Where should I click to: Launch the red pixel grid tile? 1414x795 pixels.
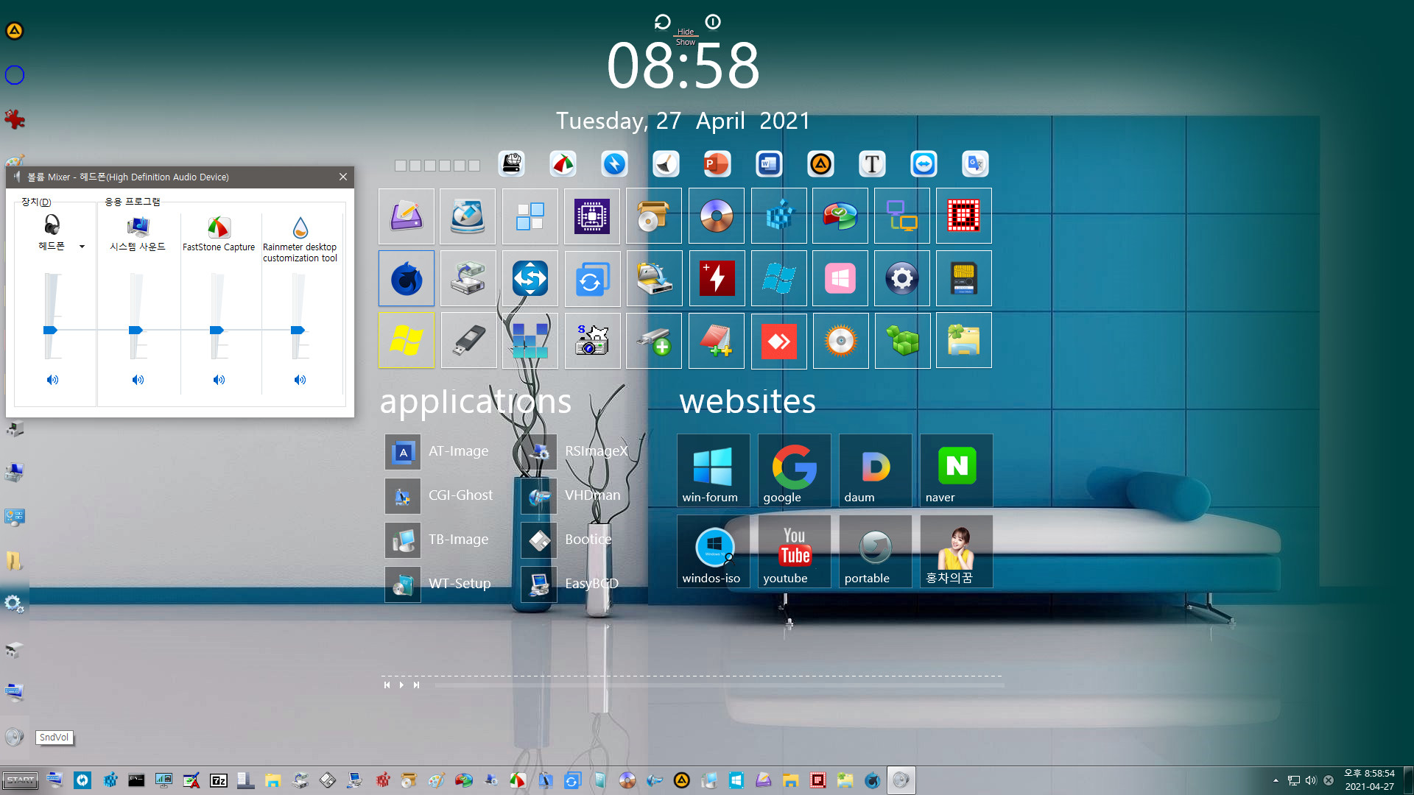[x=964, y=216]
